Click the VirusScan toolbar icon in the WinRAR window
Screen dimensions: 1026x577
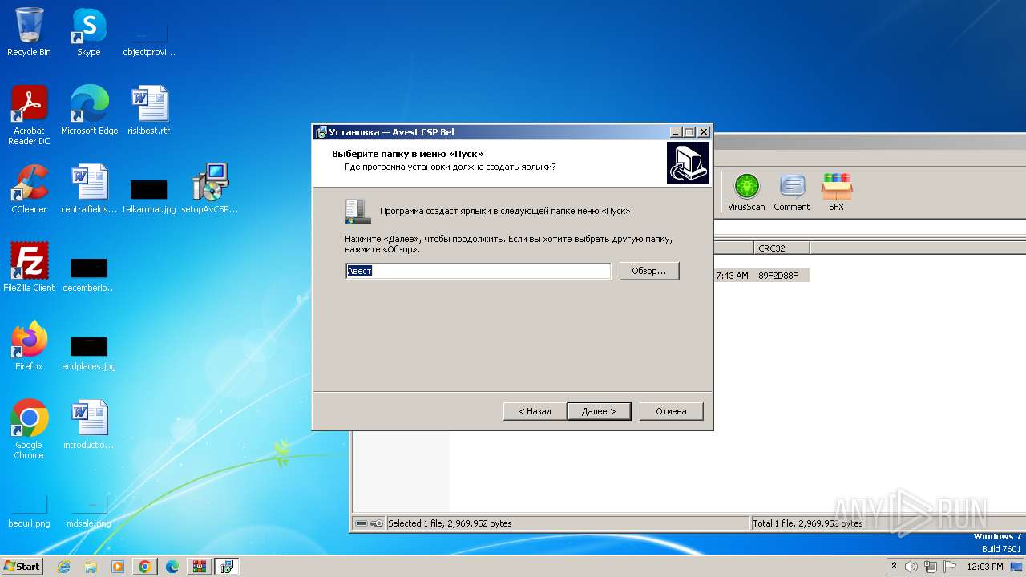(x=746, y=192)
